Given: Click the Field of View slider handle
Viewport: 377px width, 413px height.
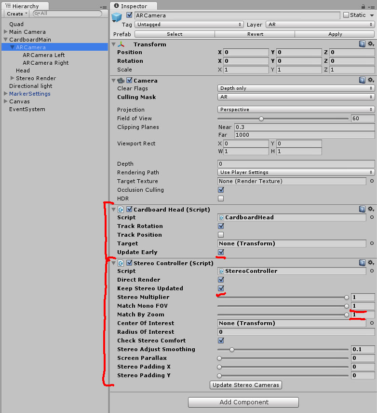Looking at the screenshot, I should point(261,119).
